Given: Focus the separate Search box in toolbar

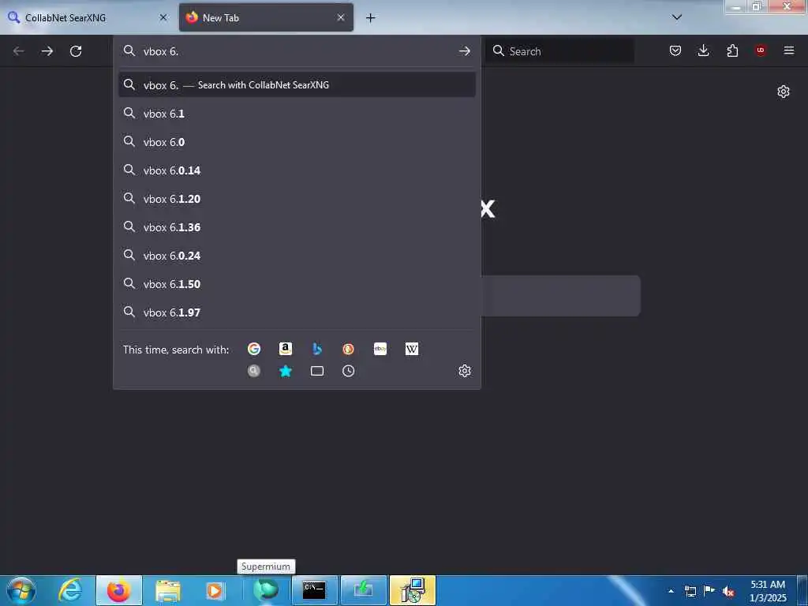Looking at the screenshot, I should [559, 51].
